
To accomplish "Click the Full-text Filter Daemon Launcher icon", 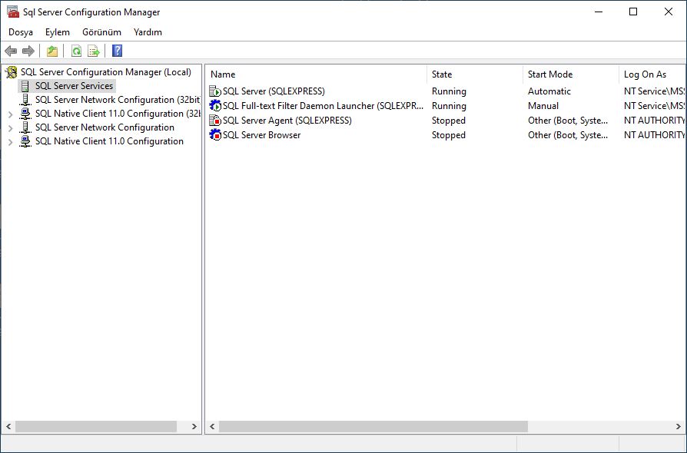I will [x=215, y=106].
